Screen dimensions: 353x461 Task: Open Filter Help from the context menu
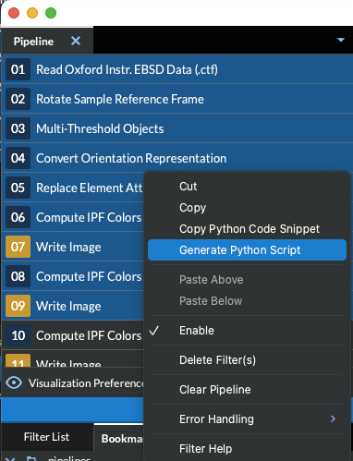205,449
